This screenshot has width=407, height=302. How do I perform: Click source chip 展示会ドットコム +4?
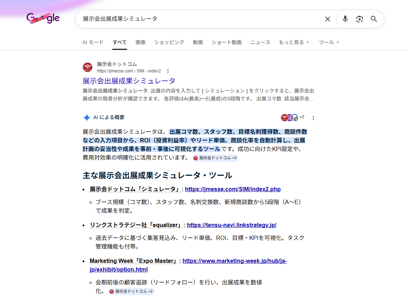click(x=215, y=158)
